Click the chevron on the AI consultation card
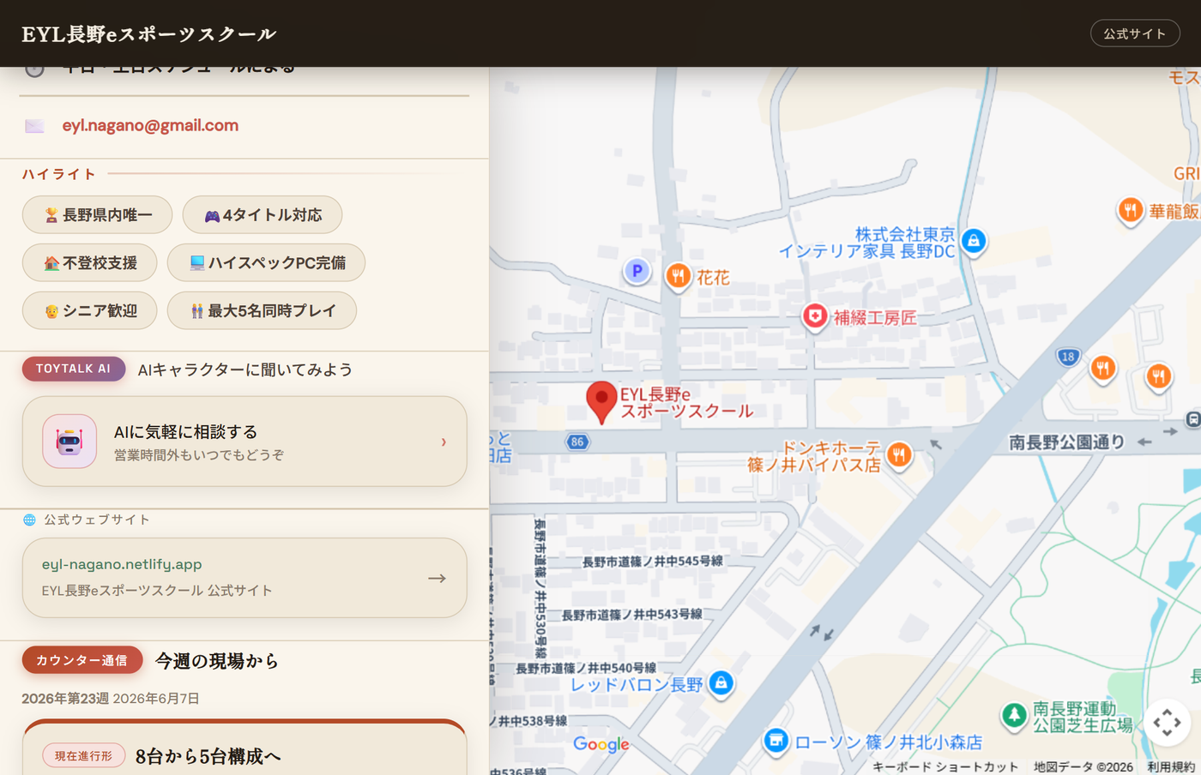The image size is (1201, 775). 444,442
